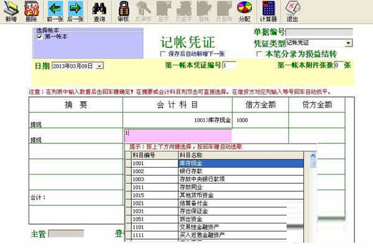373x252 pixels.
Task: Click the scroll-up arrow of the account list
Action: (x=313, y=156)
